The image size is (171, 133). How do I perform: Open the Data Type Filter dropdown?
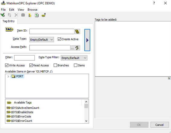(x=74, y=58)
